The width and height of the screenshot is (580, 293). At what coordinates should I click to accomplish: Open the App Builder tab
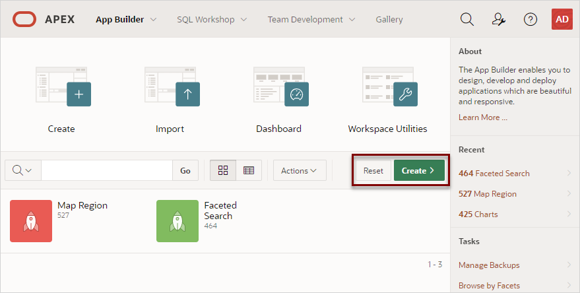click(x=120, y=20)
